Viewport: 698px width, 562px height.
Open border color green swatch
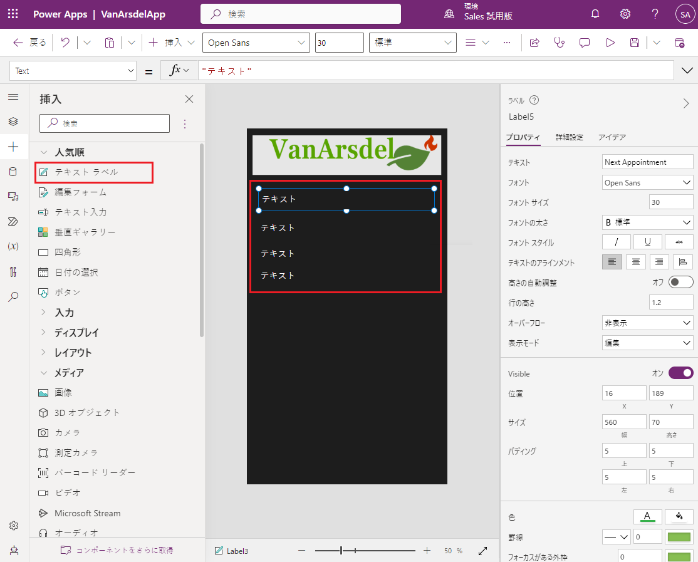tap(679, 537)
